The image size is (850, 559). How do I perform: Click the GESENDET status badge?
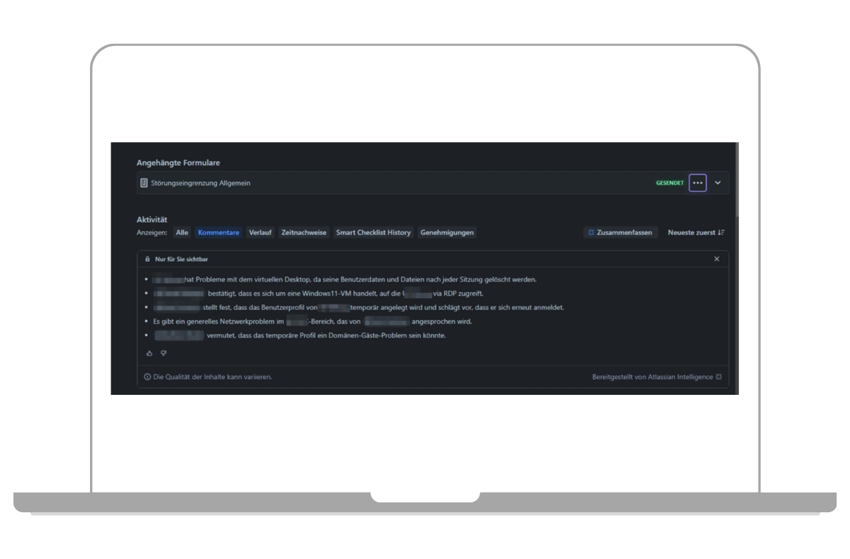[x=669, y=183]
